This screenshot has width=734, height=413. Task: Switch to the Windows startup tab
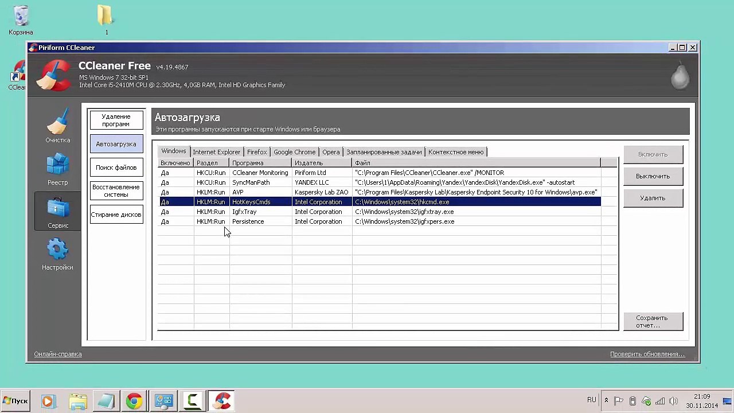[x=174, y=151]
